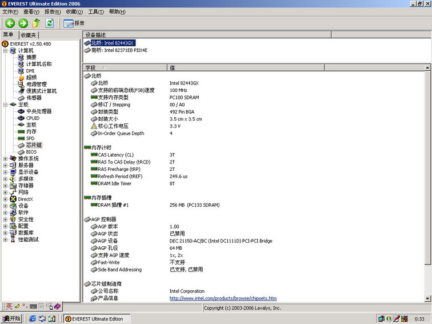Screen dimensions: 432x324
Task: Collapse the 计算机 tree node
Action: (x=5, y=51)
